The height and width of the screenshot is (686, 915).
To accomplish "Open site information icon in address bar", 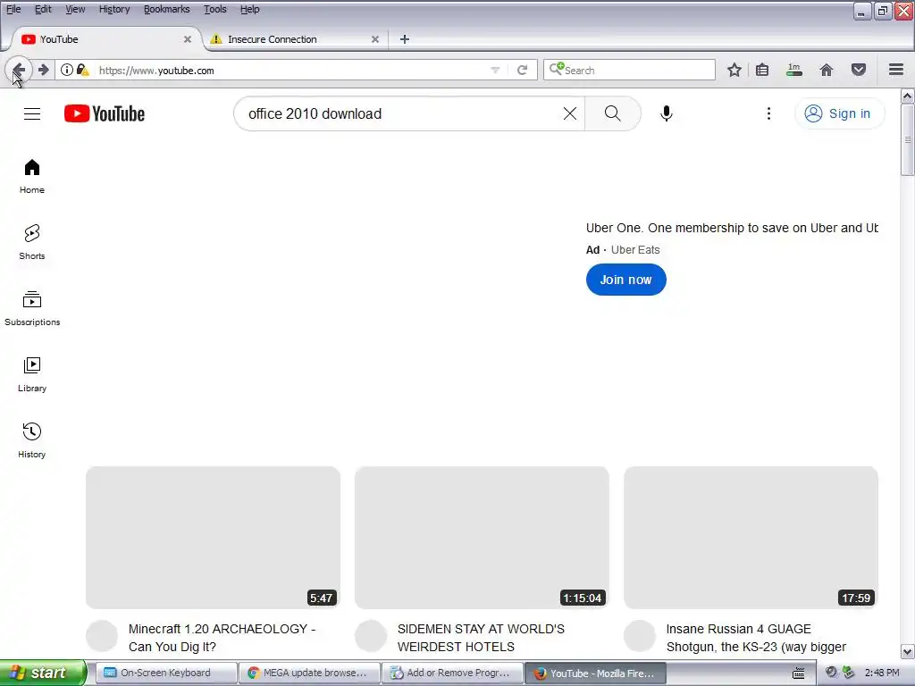I will coord(66,70).
